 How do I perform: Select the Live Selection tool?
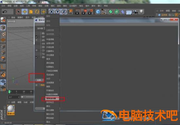[x=18, y=12]
